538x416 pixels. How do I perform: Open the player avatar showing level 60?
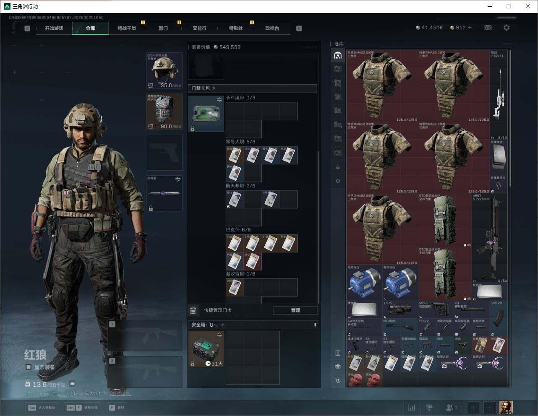click(x=506, y=408)
